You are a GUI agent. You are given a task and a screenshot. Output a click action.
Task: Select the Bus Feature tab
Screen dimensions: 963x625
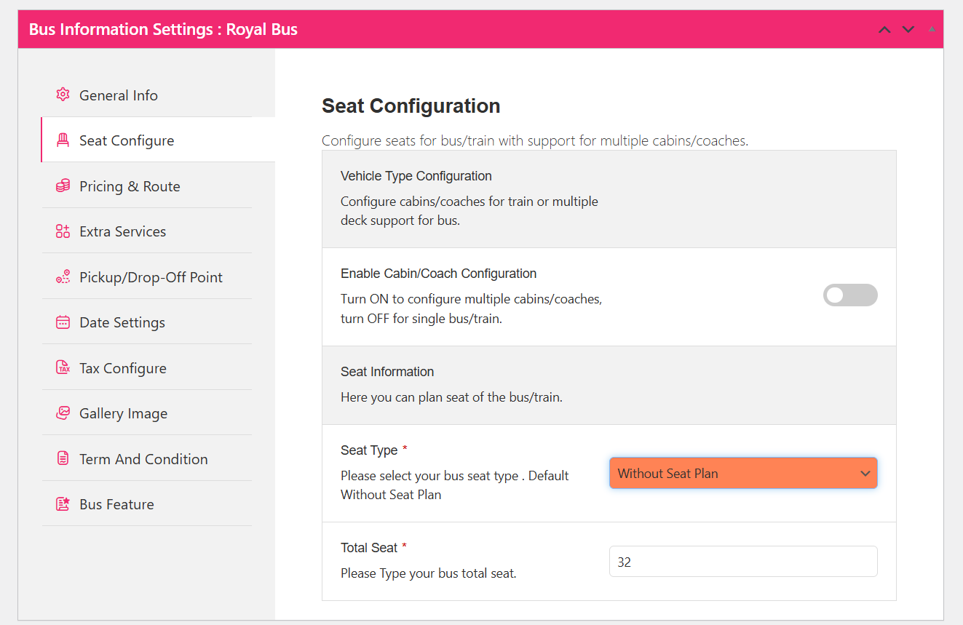point(116,504)
